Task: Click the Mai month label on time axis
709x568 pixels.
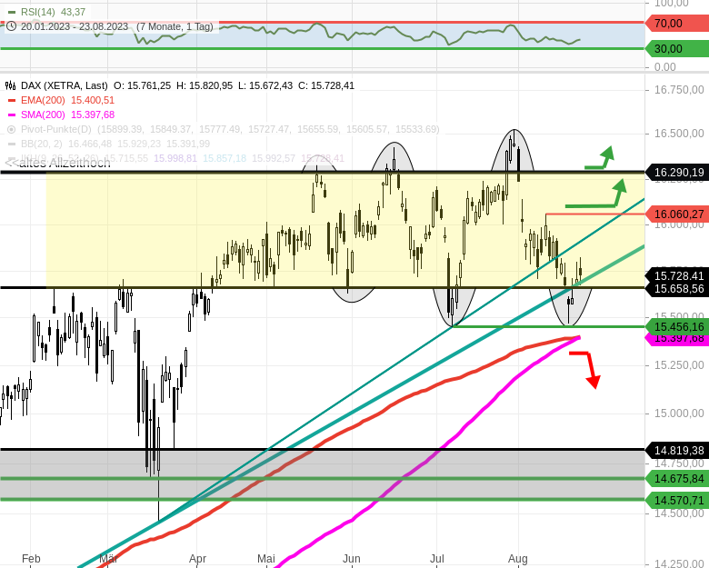Action: point(266,559)
